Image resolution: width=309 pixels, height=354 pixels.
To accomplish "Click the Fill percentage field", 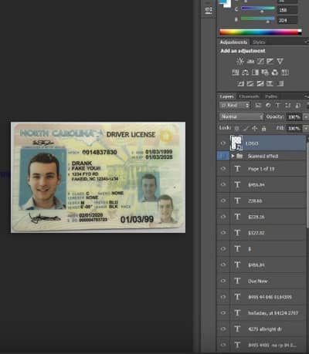I will pos(294,128).
